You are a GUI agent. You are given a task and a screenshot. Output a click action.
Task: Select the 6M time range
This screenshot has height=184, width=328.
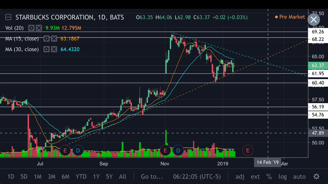[x=65, y=177]
